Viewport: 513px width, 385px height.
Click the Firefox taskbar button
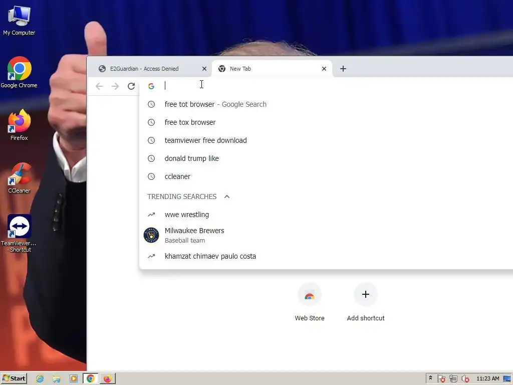tap(108, 379)
